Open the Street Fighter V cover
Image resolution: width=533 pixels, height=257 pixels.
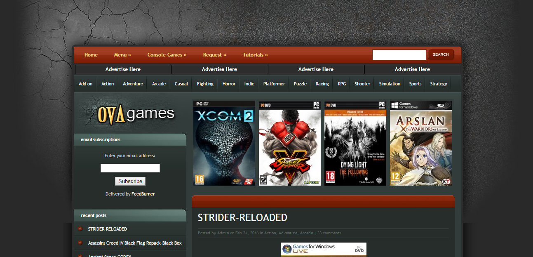pyautogui.click(x=290, y=143)
